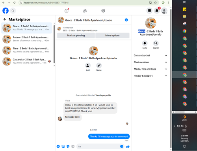
Task: Send a thumbs up like
Action: click(x=128, y=146)
